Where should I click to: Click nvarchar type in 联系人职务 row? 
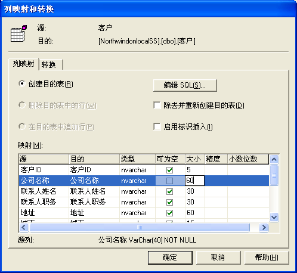tap(137, 202)
